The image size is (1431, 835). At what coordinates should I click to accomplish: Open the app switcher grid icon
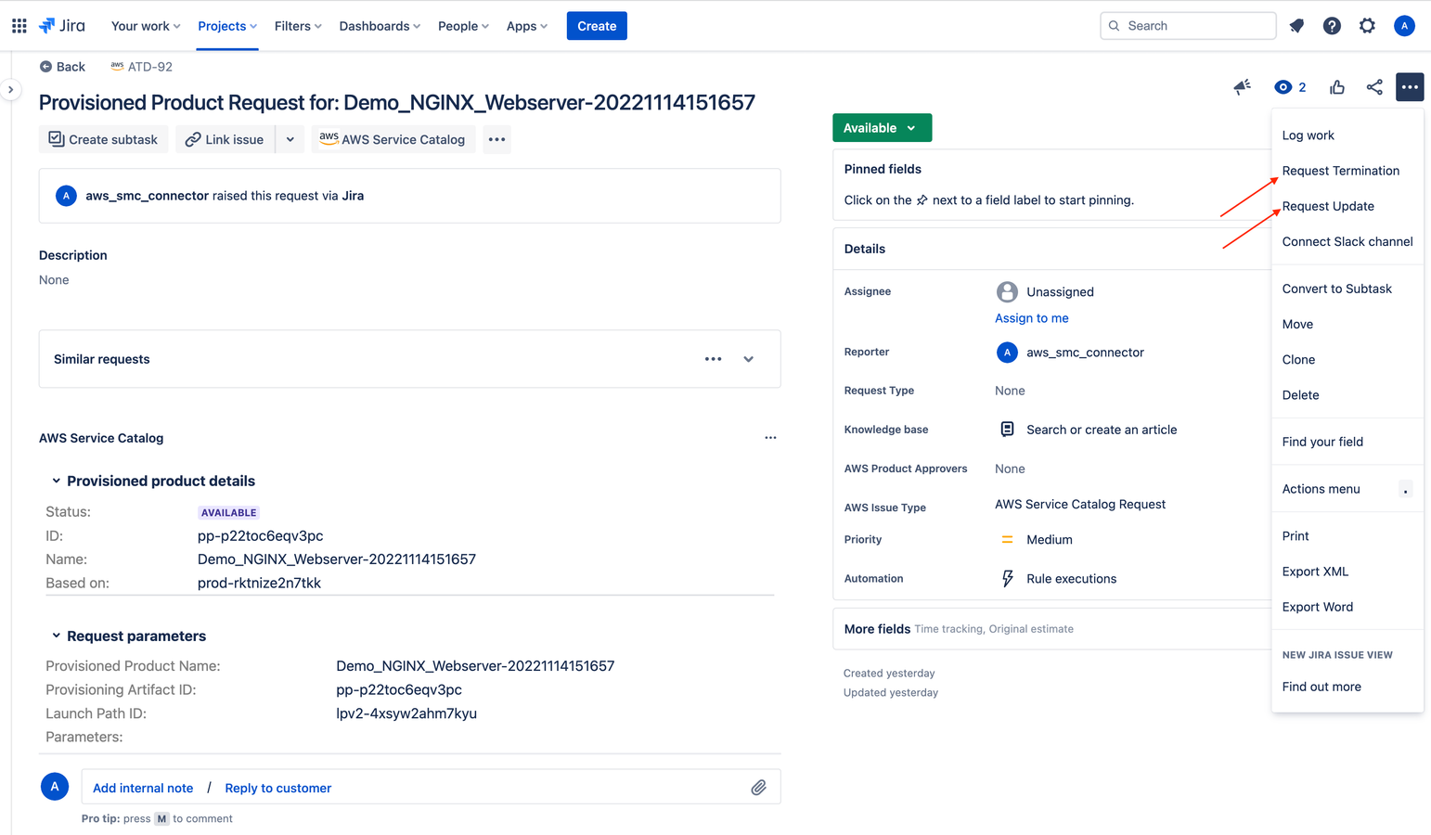point(19,26)
